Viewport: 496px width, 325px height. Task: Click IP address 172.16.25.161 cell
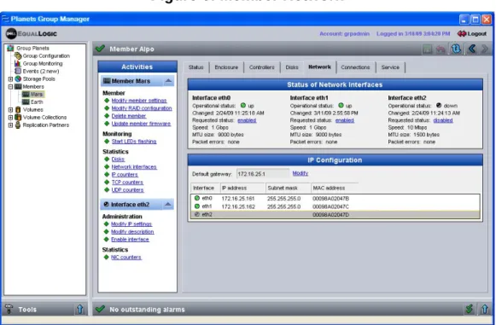237,199
